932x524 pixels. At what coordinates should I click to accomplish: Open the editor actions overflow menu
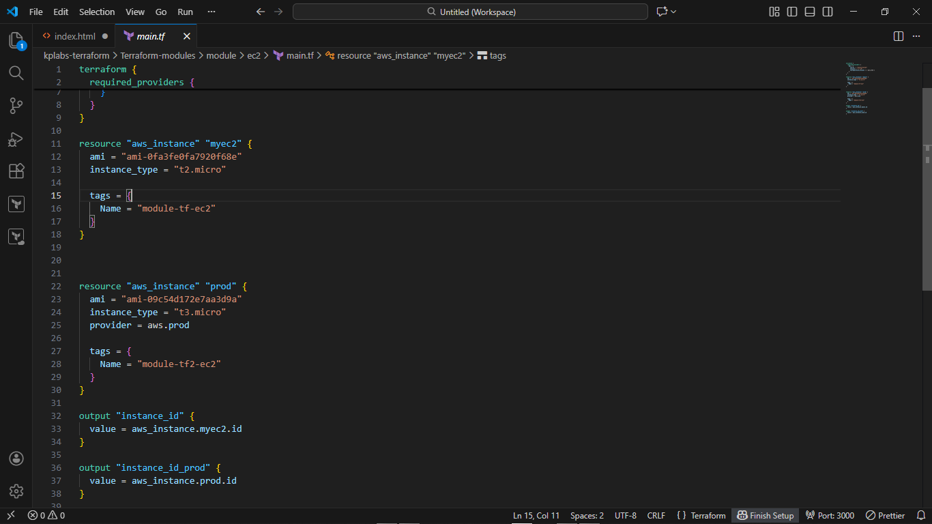[918, 36]
